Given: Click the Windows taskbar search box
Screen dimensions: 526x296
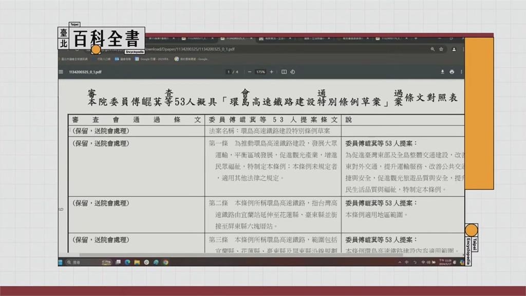Looking at the screenshot, I should click(89, 262).
